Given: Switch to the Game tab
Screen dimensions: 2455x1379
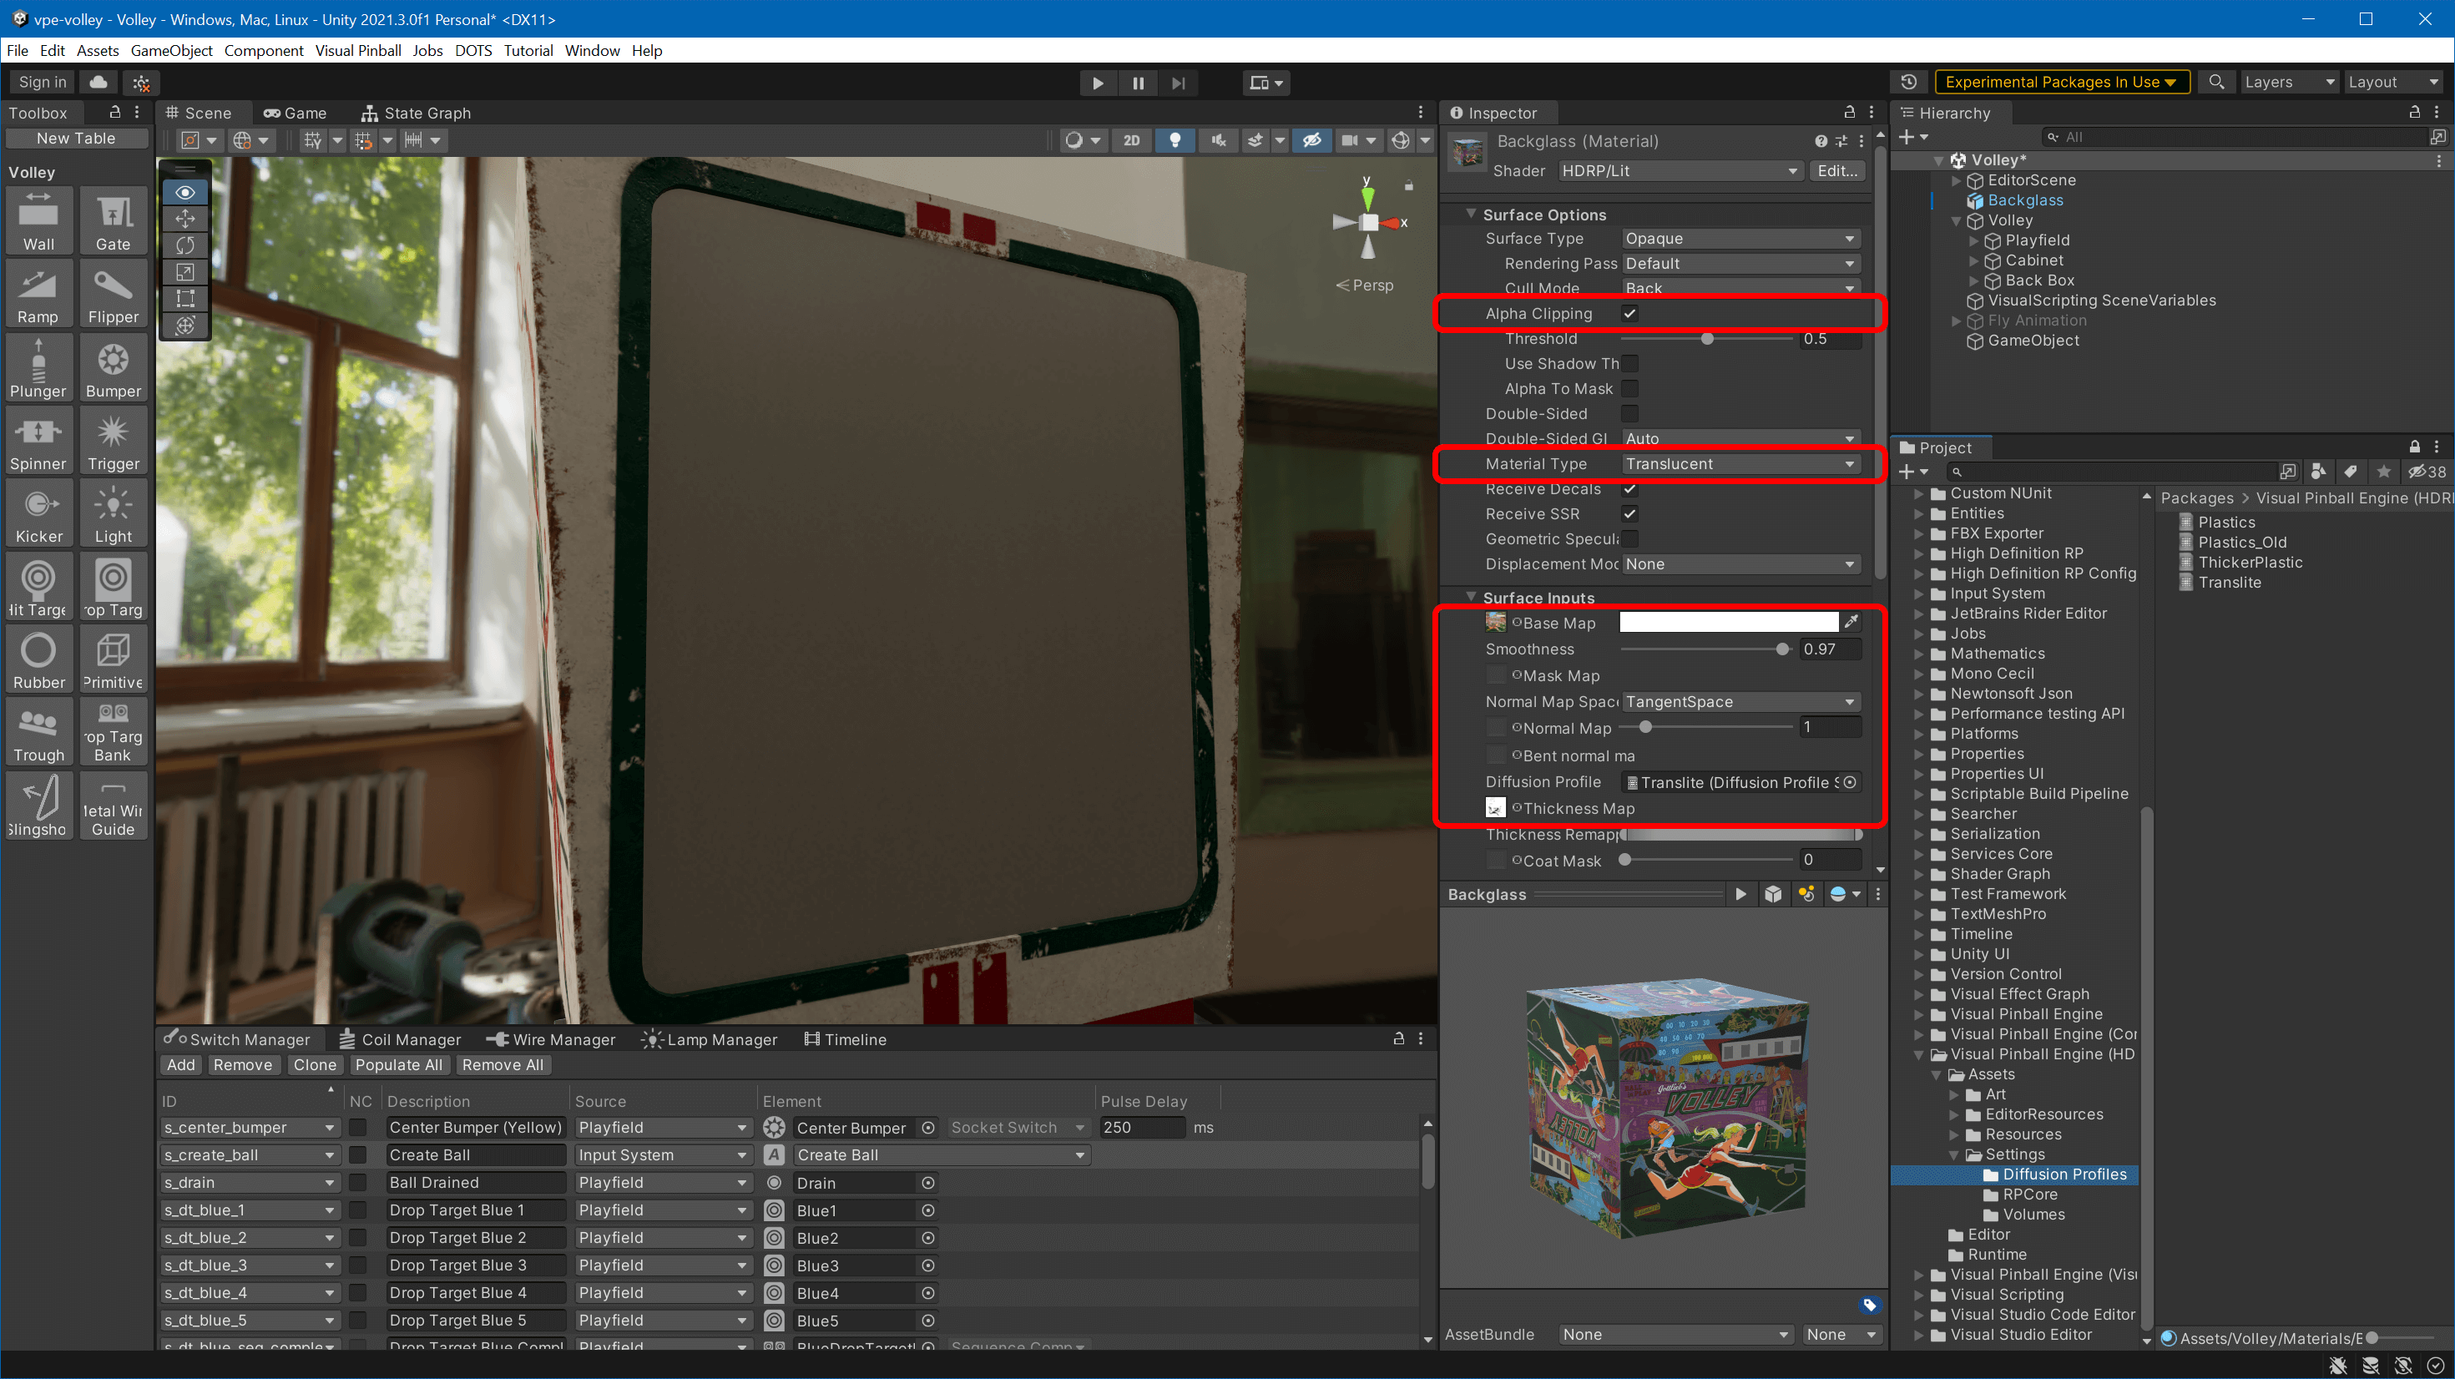Looking at the screenshot, I should coord(295,113).
